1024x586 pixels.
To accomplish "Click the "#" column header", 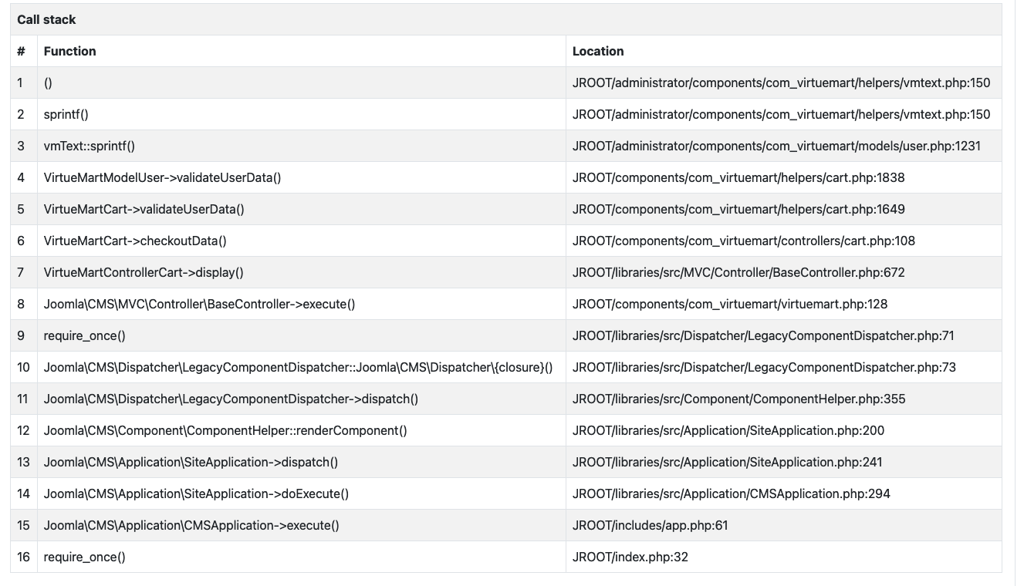I will (x=22, y=51).
